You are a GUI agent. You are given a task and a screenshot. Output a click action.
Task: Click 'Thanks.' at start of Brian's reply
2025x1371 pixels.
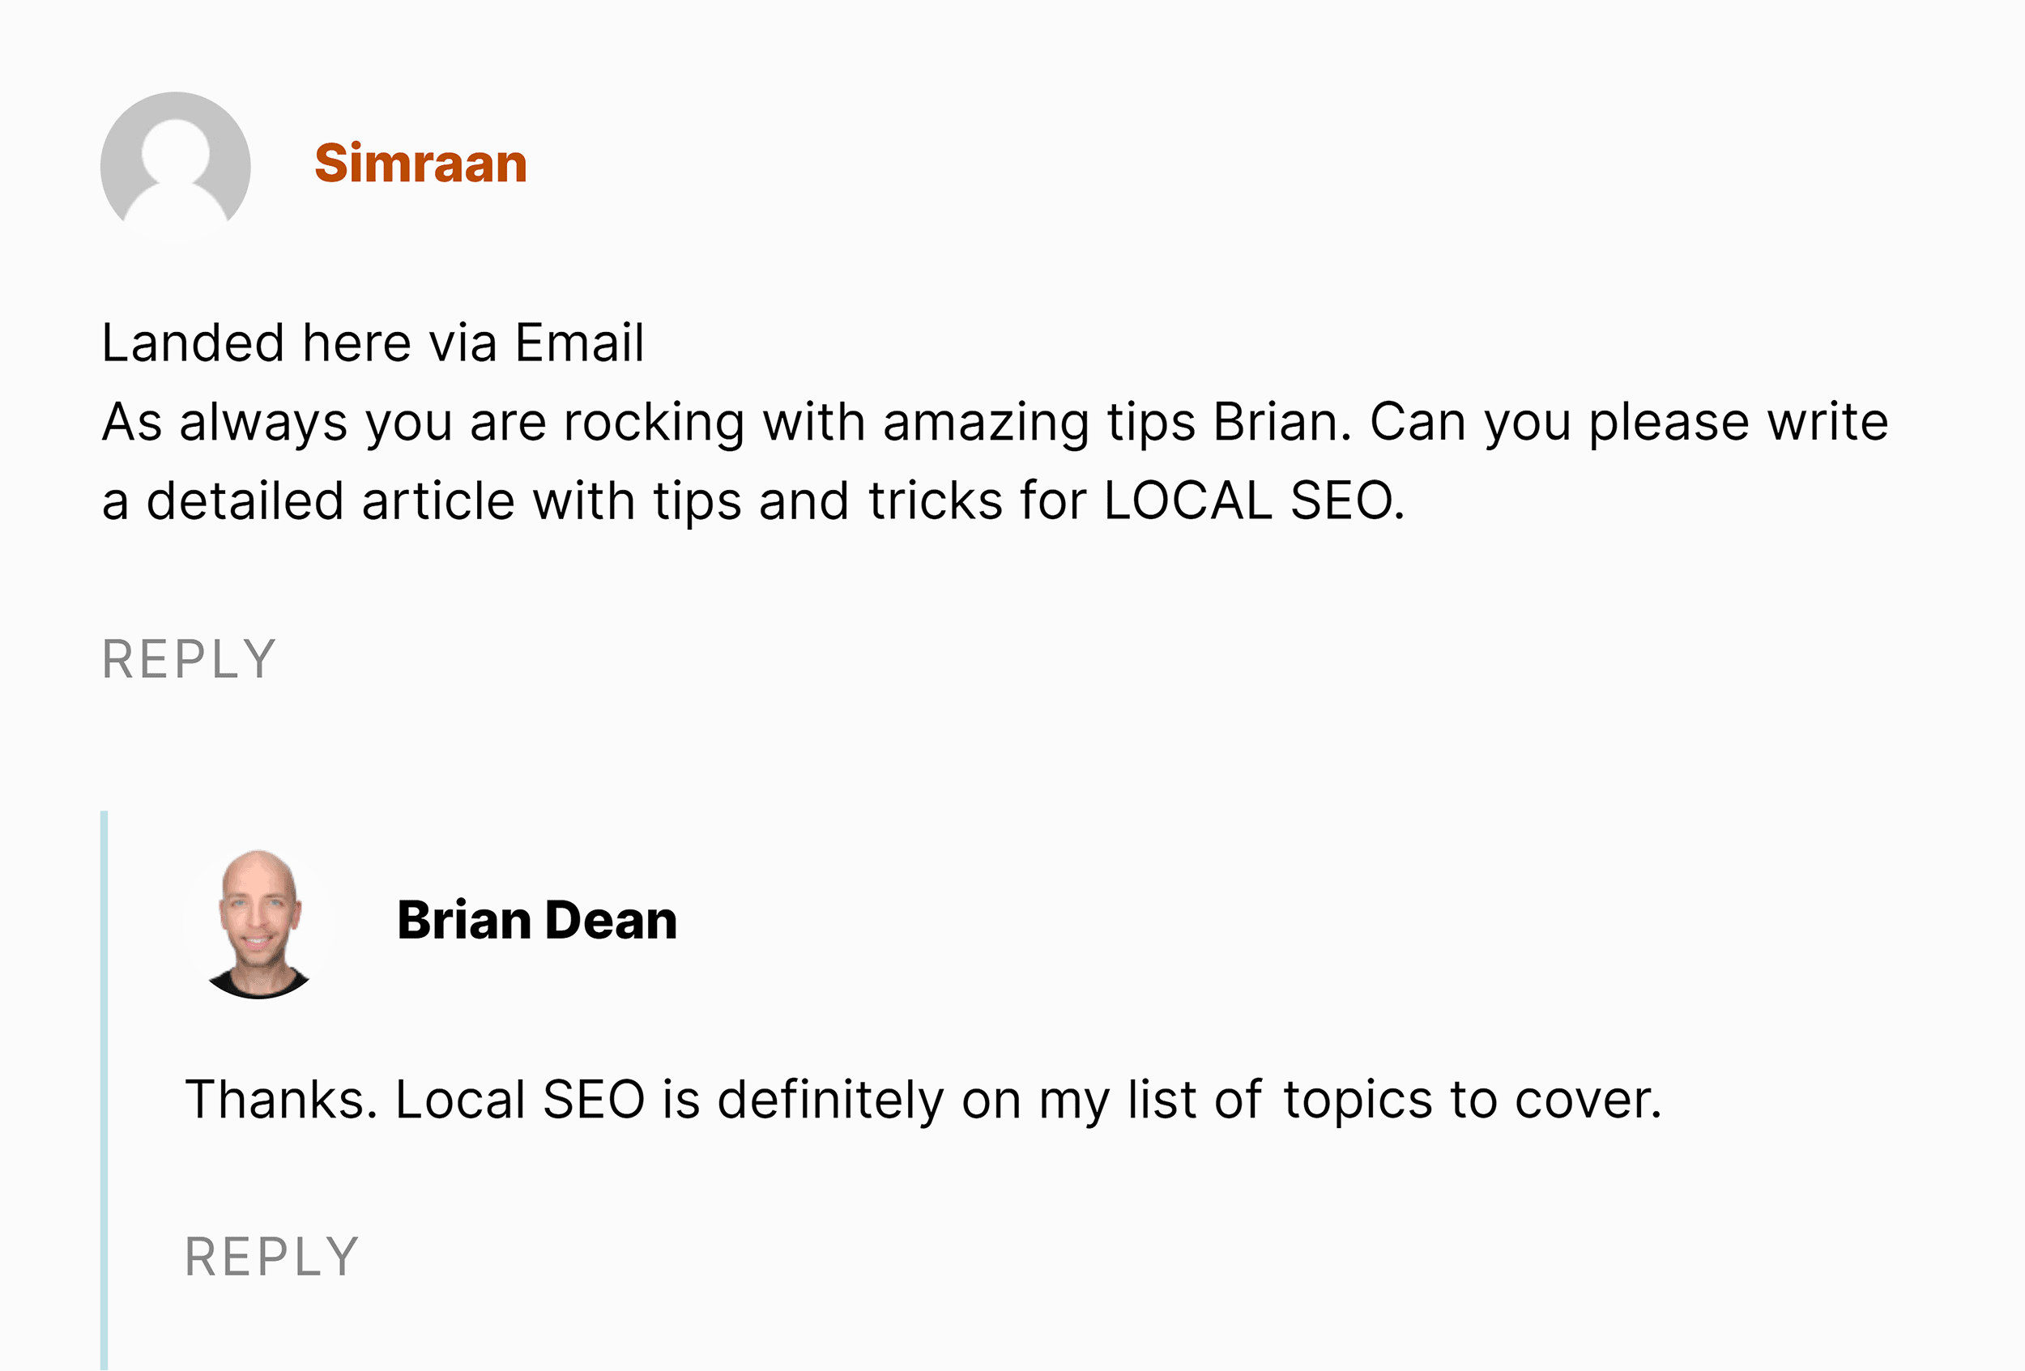pyautogui.click(x=281, y=1099)
